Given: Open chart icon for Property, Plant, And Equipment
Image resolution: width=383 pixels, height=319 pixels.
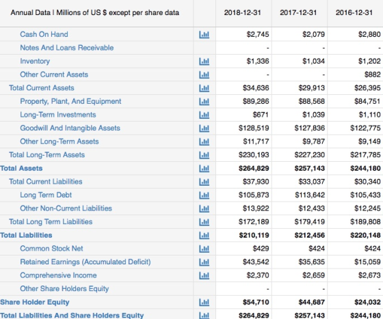Looking at the screenshot, I should pos(204,102).
